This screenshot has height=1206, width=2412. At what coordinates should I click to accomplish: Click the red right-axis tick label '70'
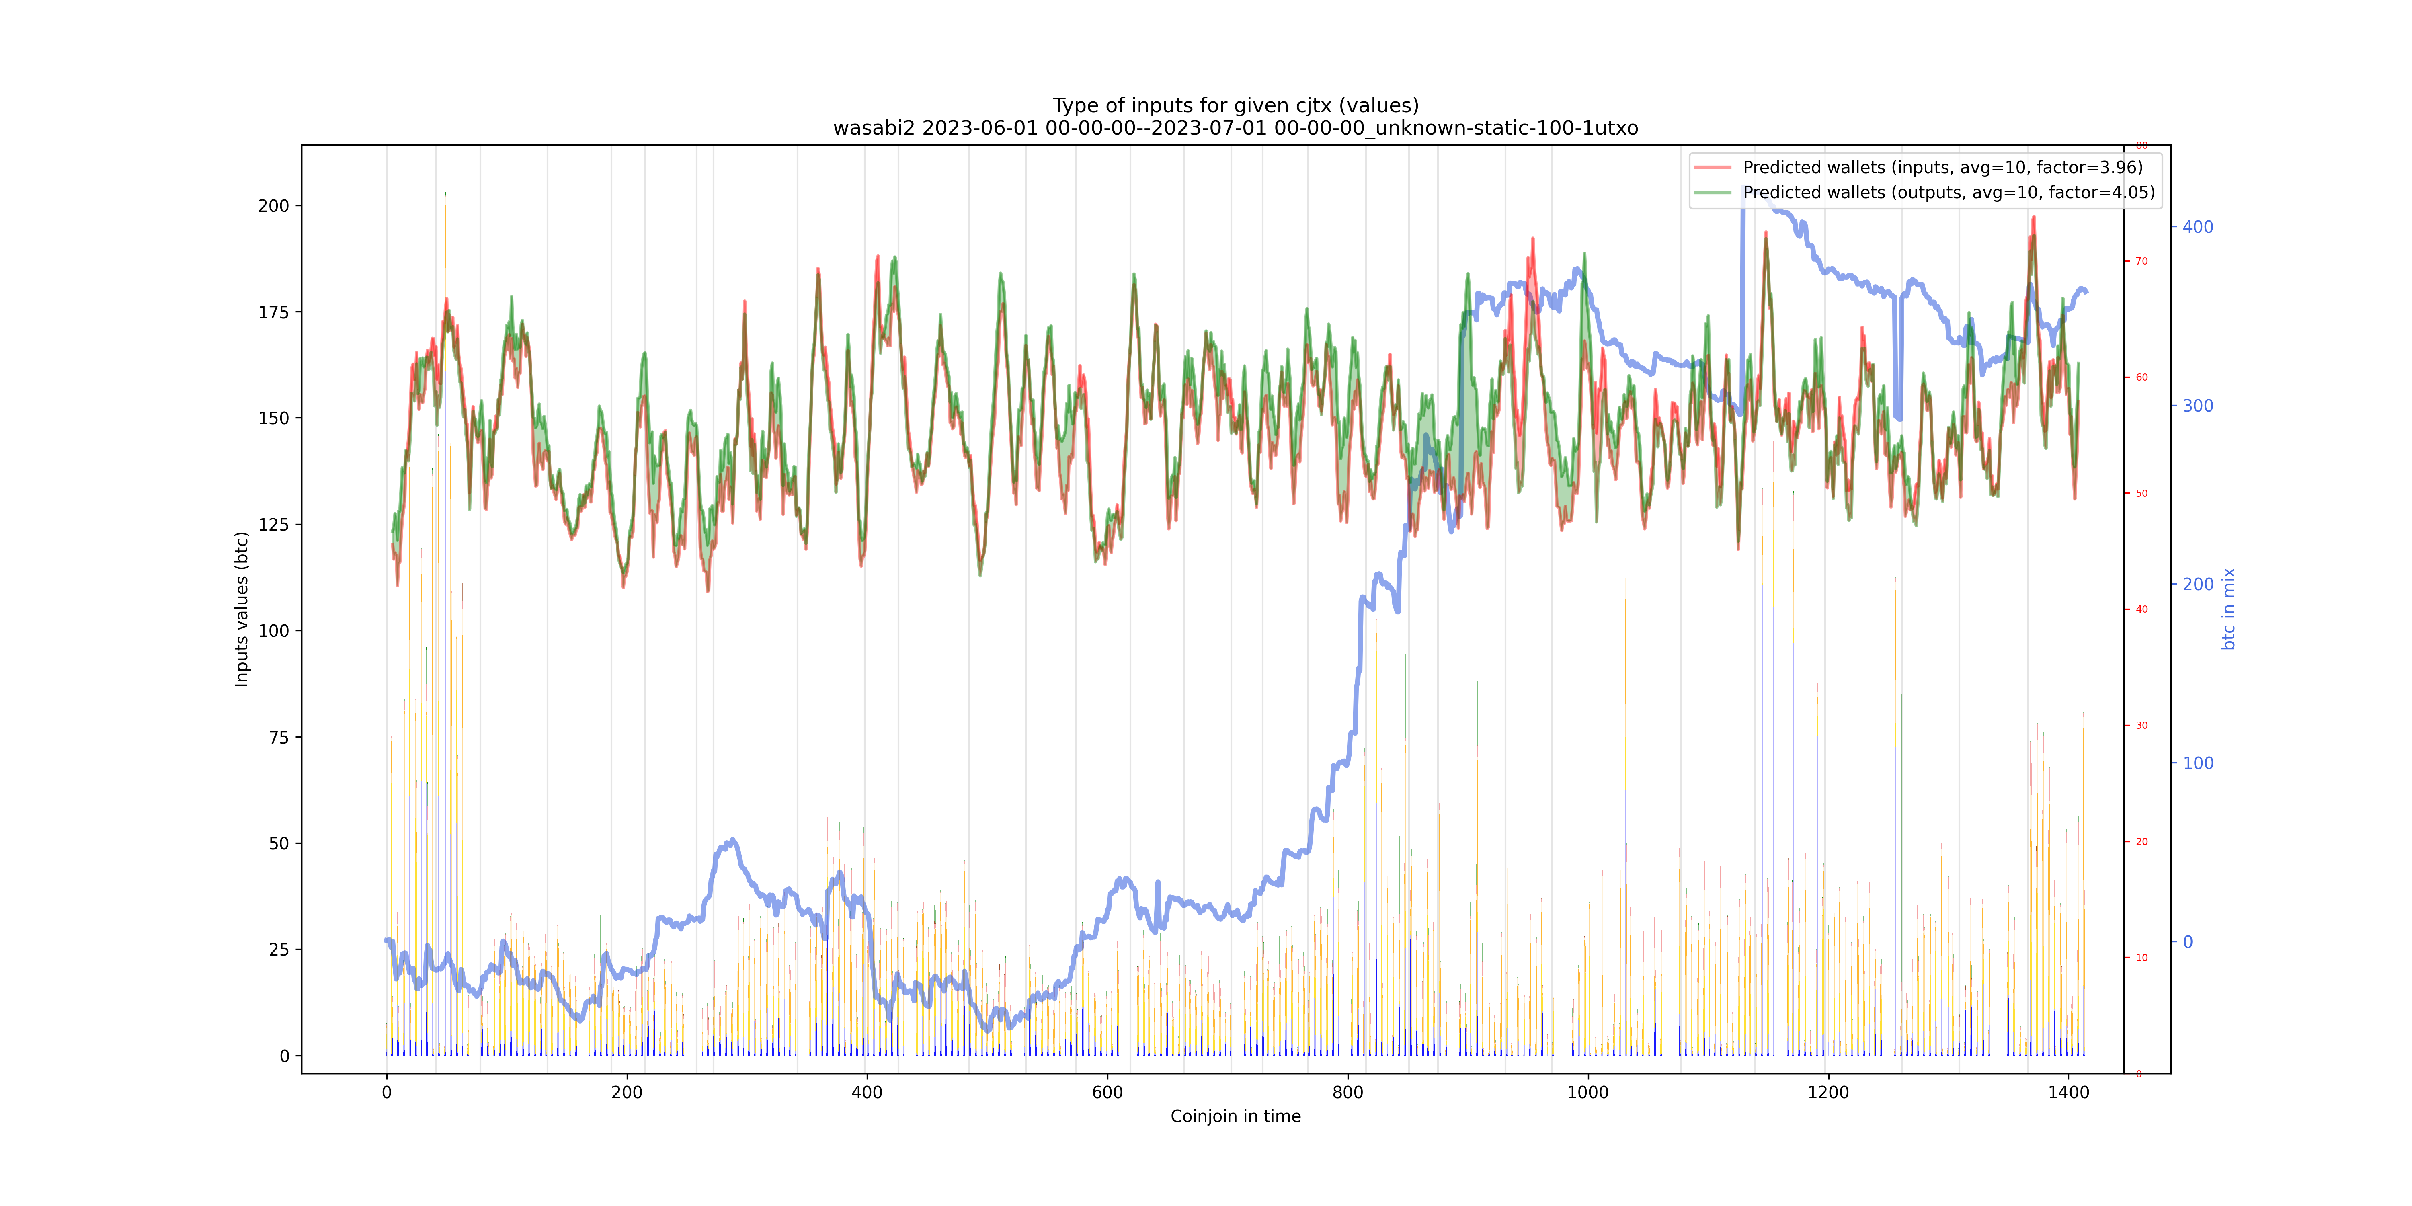tap(2141, 261)
